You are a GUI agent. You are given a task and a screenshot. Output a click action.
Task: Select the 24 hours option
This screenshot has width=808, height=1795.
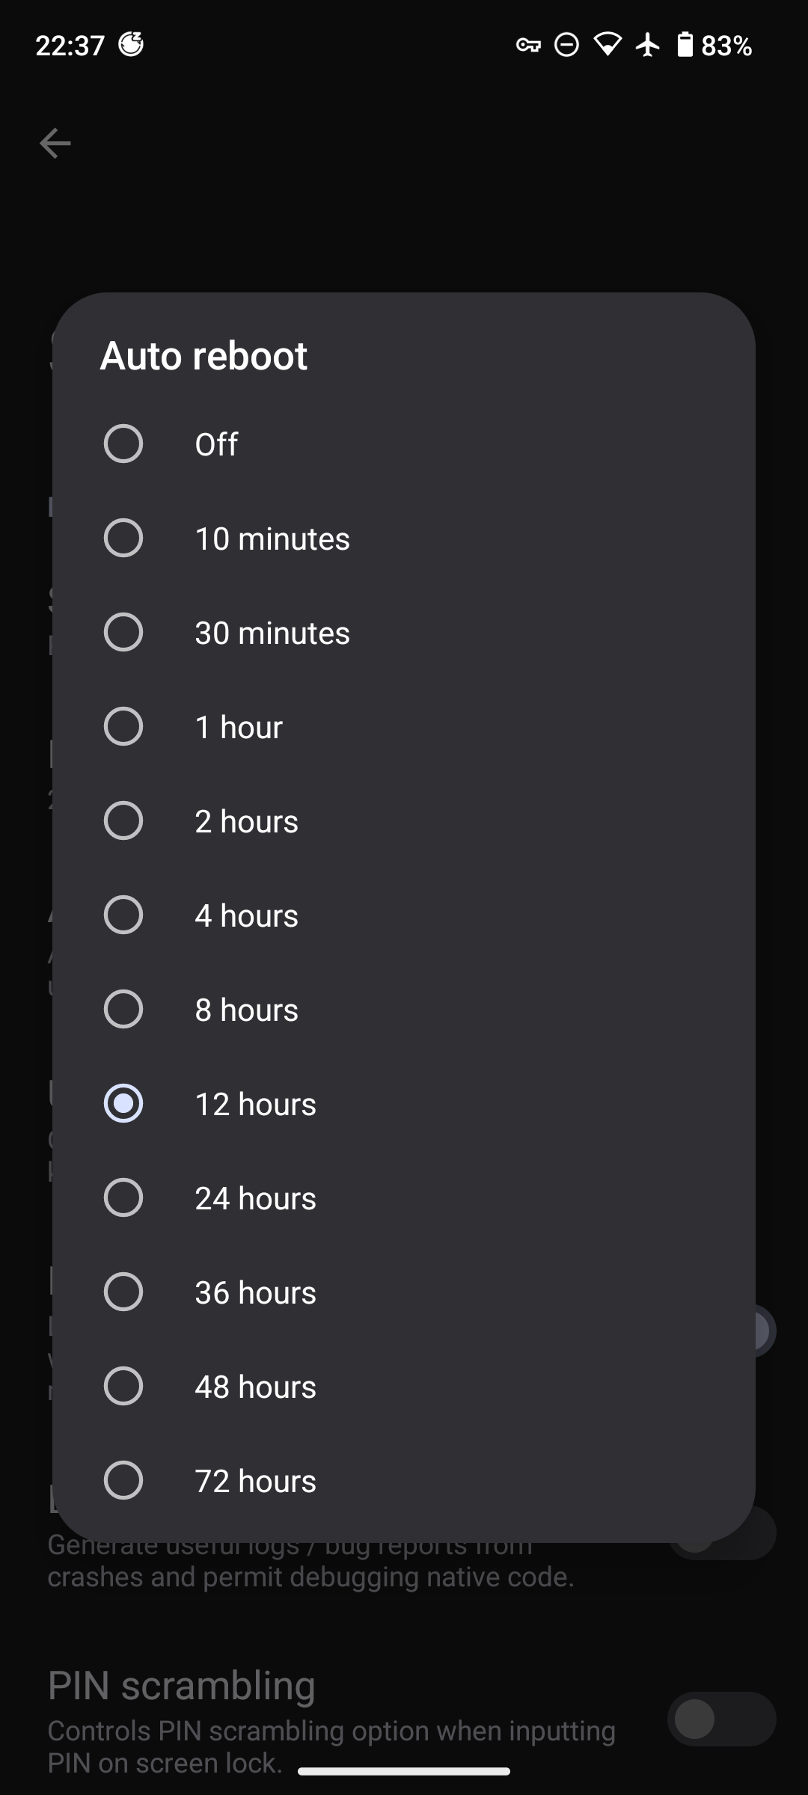[404, 1197]
